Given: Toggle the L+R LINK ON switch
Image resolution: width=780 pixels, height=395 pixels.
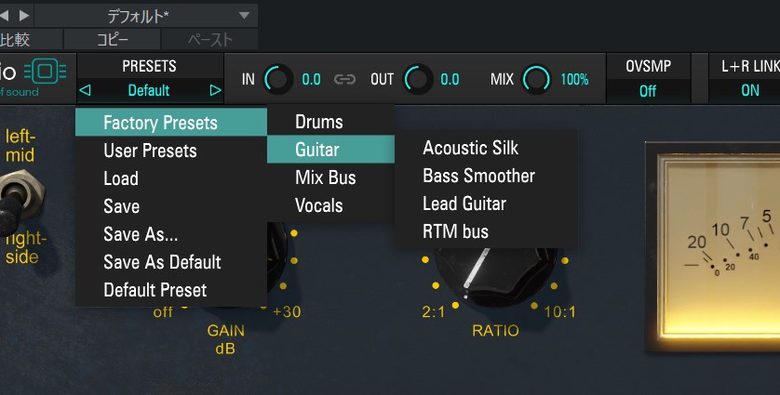Looking at the screenshot, I should (749, 91).
